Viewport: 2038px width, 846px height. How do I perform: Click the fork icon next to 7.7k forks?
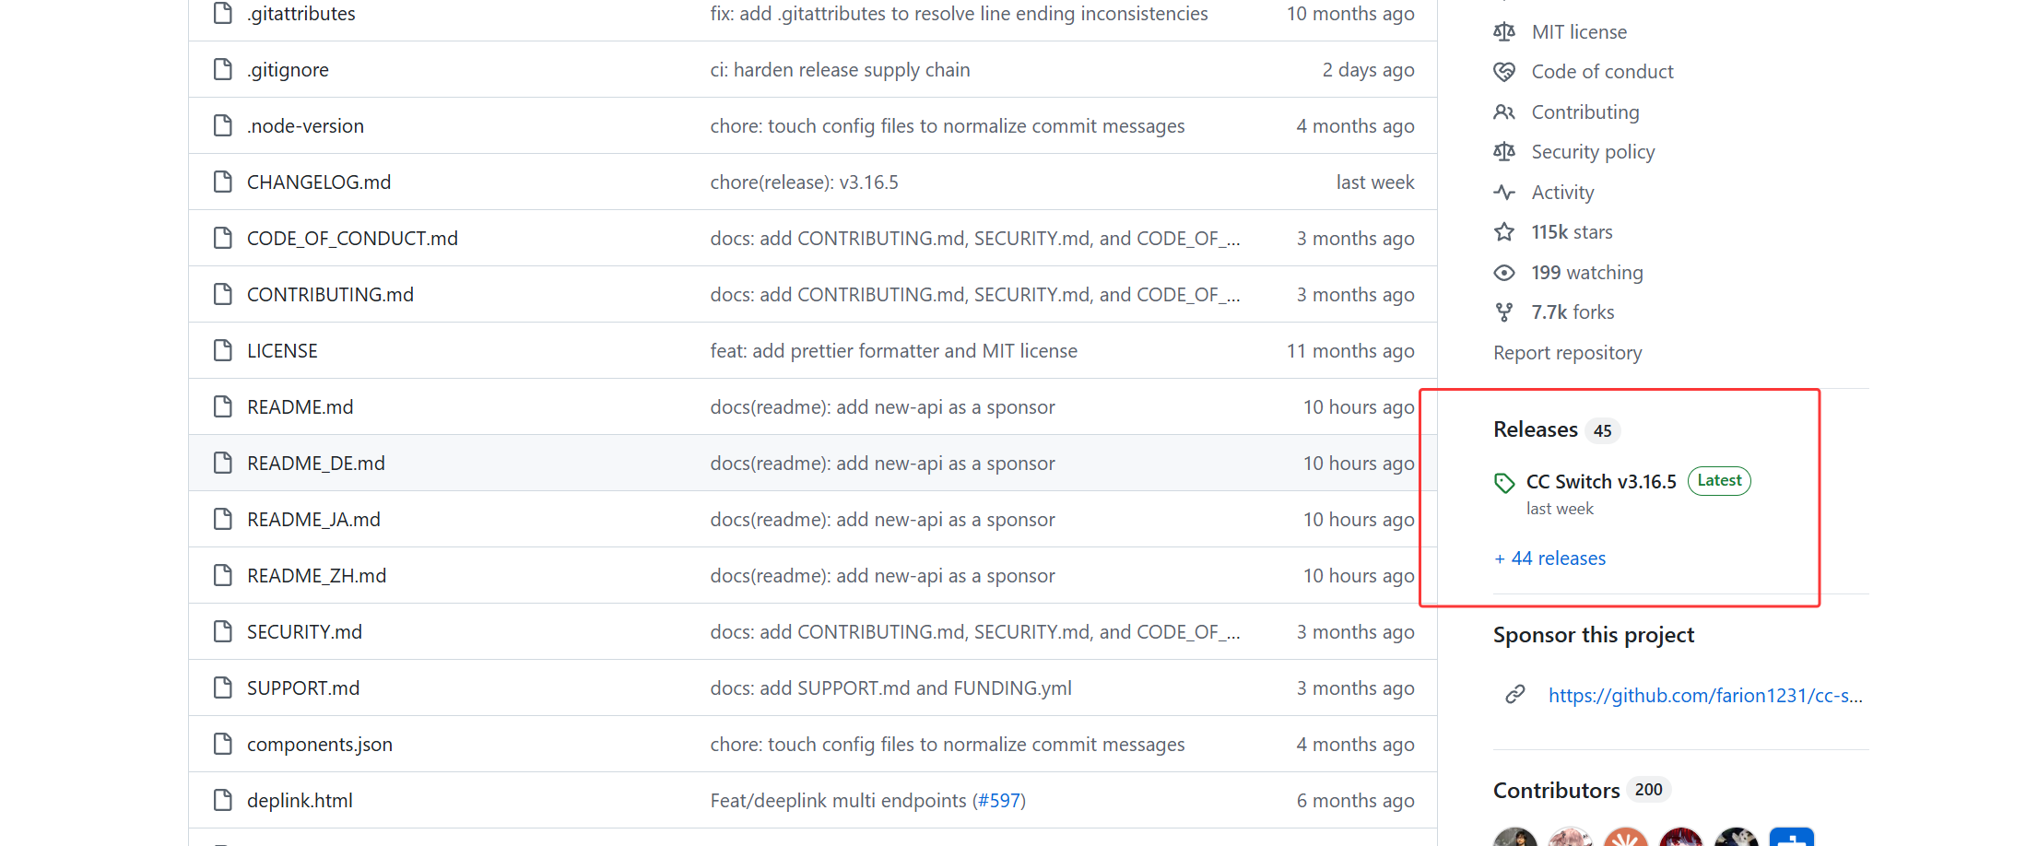click(x=1504, y=312)
